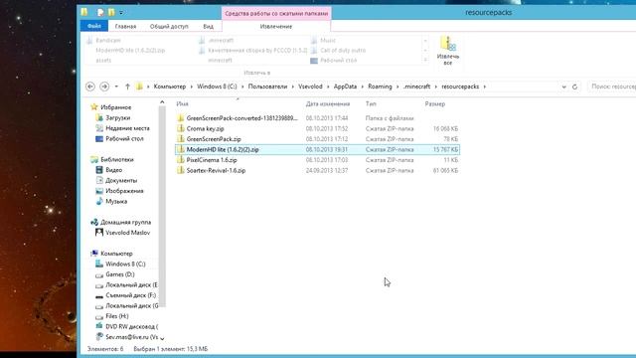Go up one folder level

(127, 87)
